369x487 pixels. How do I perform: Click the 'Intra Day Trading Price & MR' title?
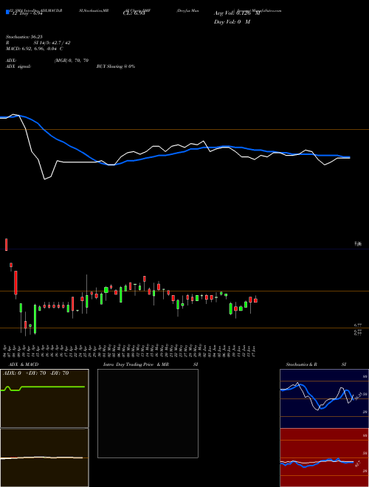pyautogui.click(x=136, y=365)
